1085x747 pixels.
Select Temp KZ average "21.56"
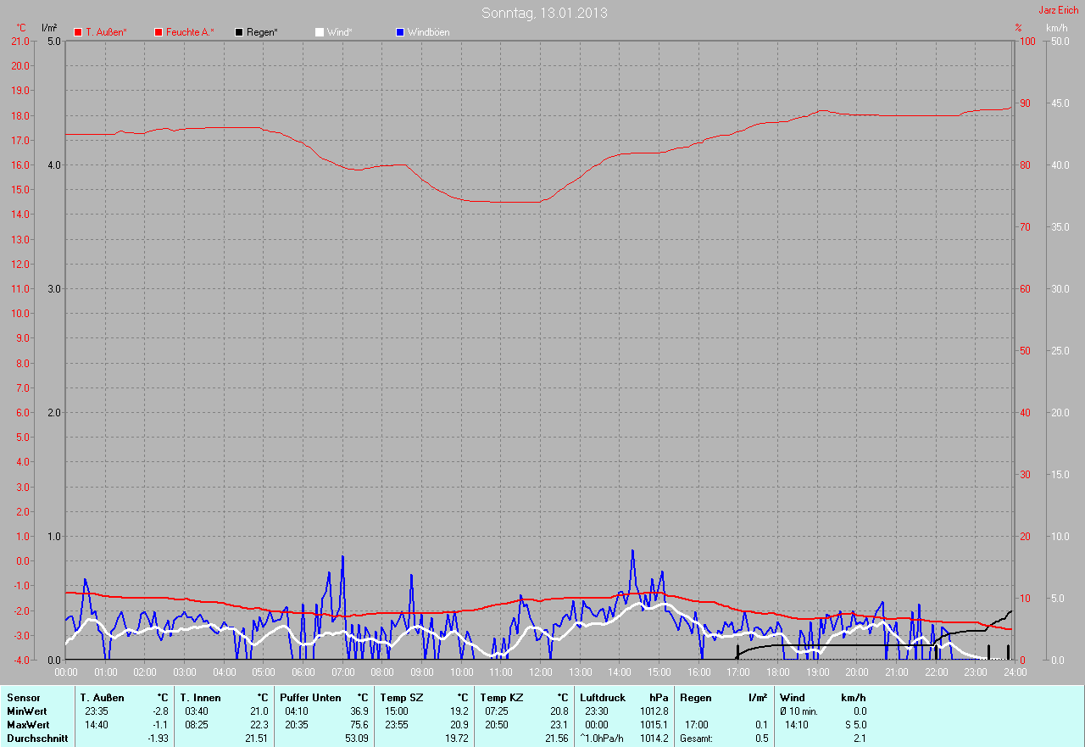tap(556, 739)
